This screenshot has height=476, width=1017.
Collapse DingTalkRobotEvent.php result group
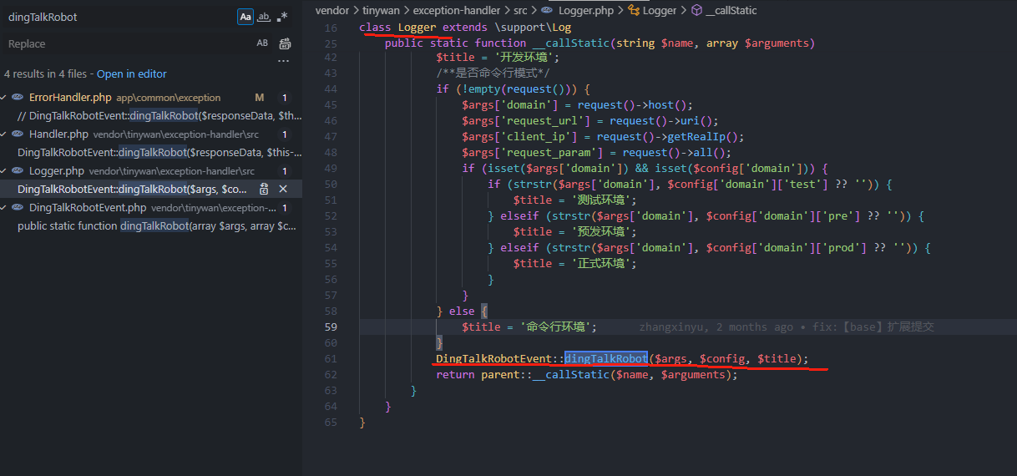coord(5,208)
